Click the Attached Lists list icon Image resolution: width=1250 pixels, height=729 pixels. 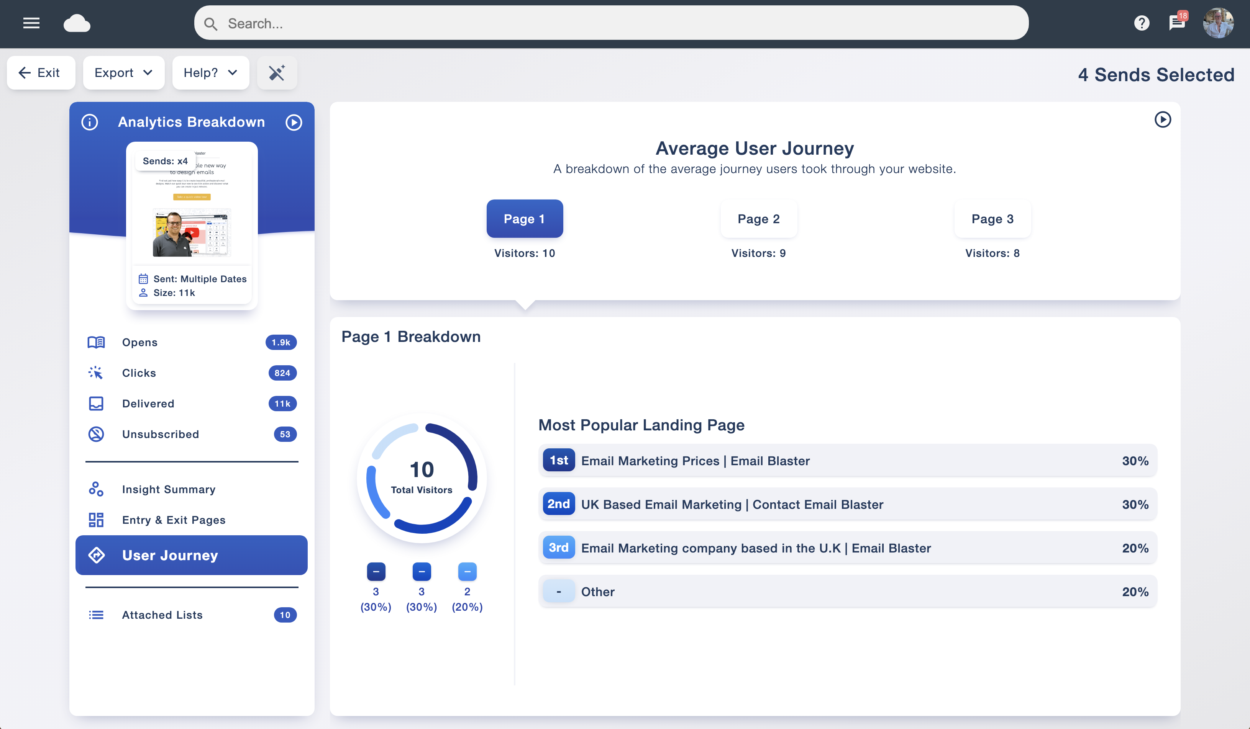(96, 615)
